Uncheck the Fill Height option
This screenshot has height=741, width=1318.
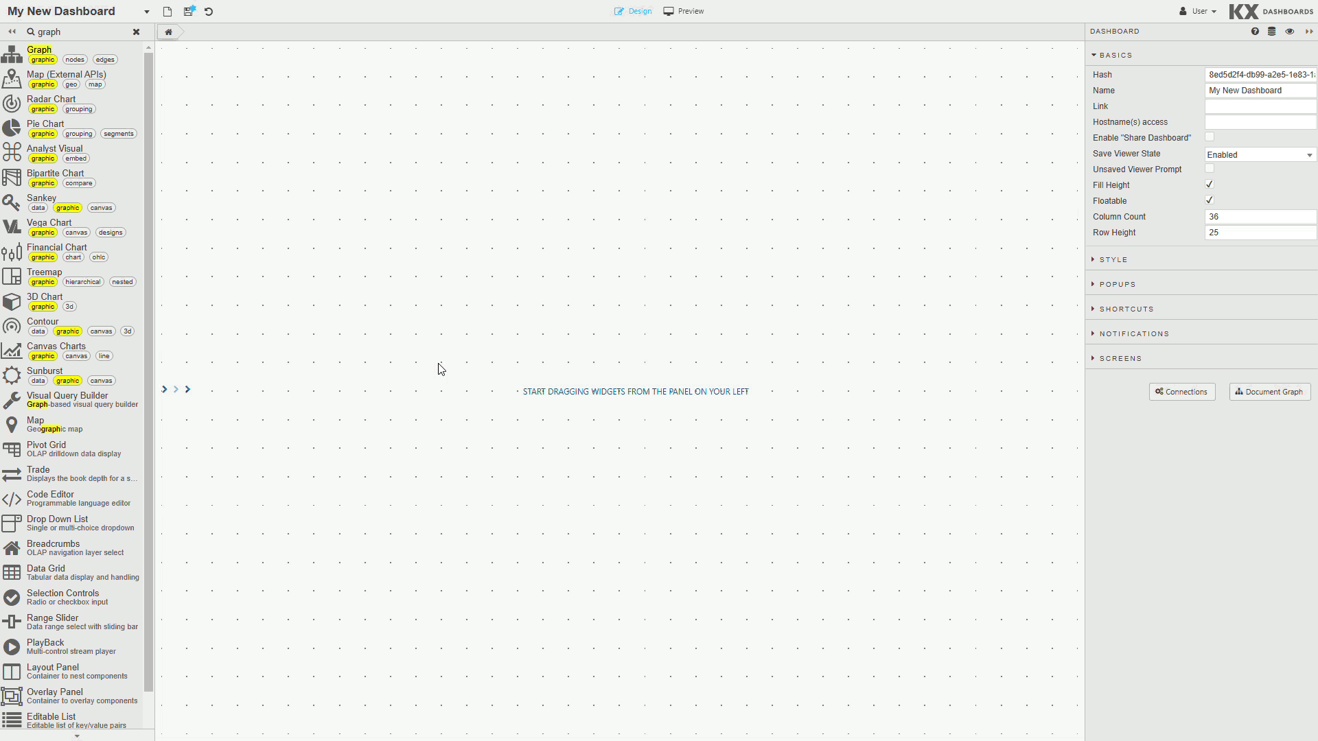coord(1210,184)
